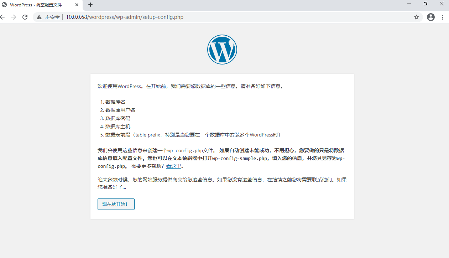Click list item 数据表前缀

tap(194, 135)
